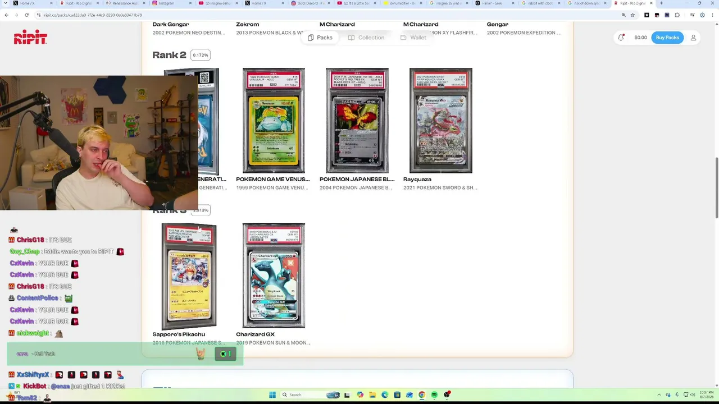Click the zoom magnifier icon in address bar
The height and width of the screenshot is (404, 719).
[624, 15]
